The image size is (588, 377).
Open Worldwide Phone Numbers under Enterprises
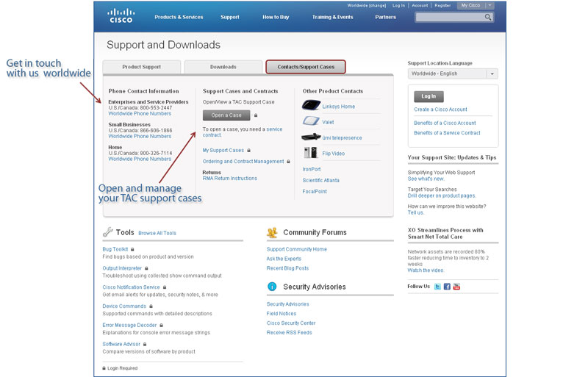click(x=140, y=113)
